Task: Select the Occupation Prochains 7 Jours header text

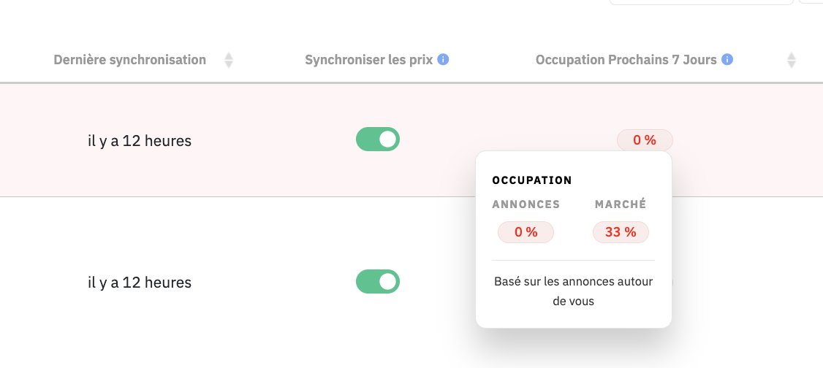Action: 626,60
